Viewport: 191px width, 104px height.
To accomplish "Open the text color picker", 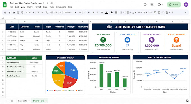I will click(x=106, y=13).
